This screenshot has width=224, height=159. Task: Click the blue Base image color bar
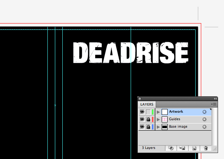153,127
